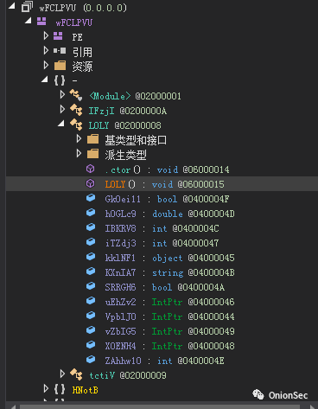Collapse the {} - namespace node
318x409 pixels.
45,80
